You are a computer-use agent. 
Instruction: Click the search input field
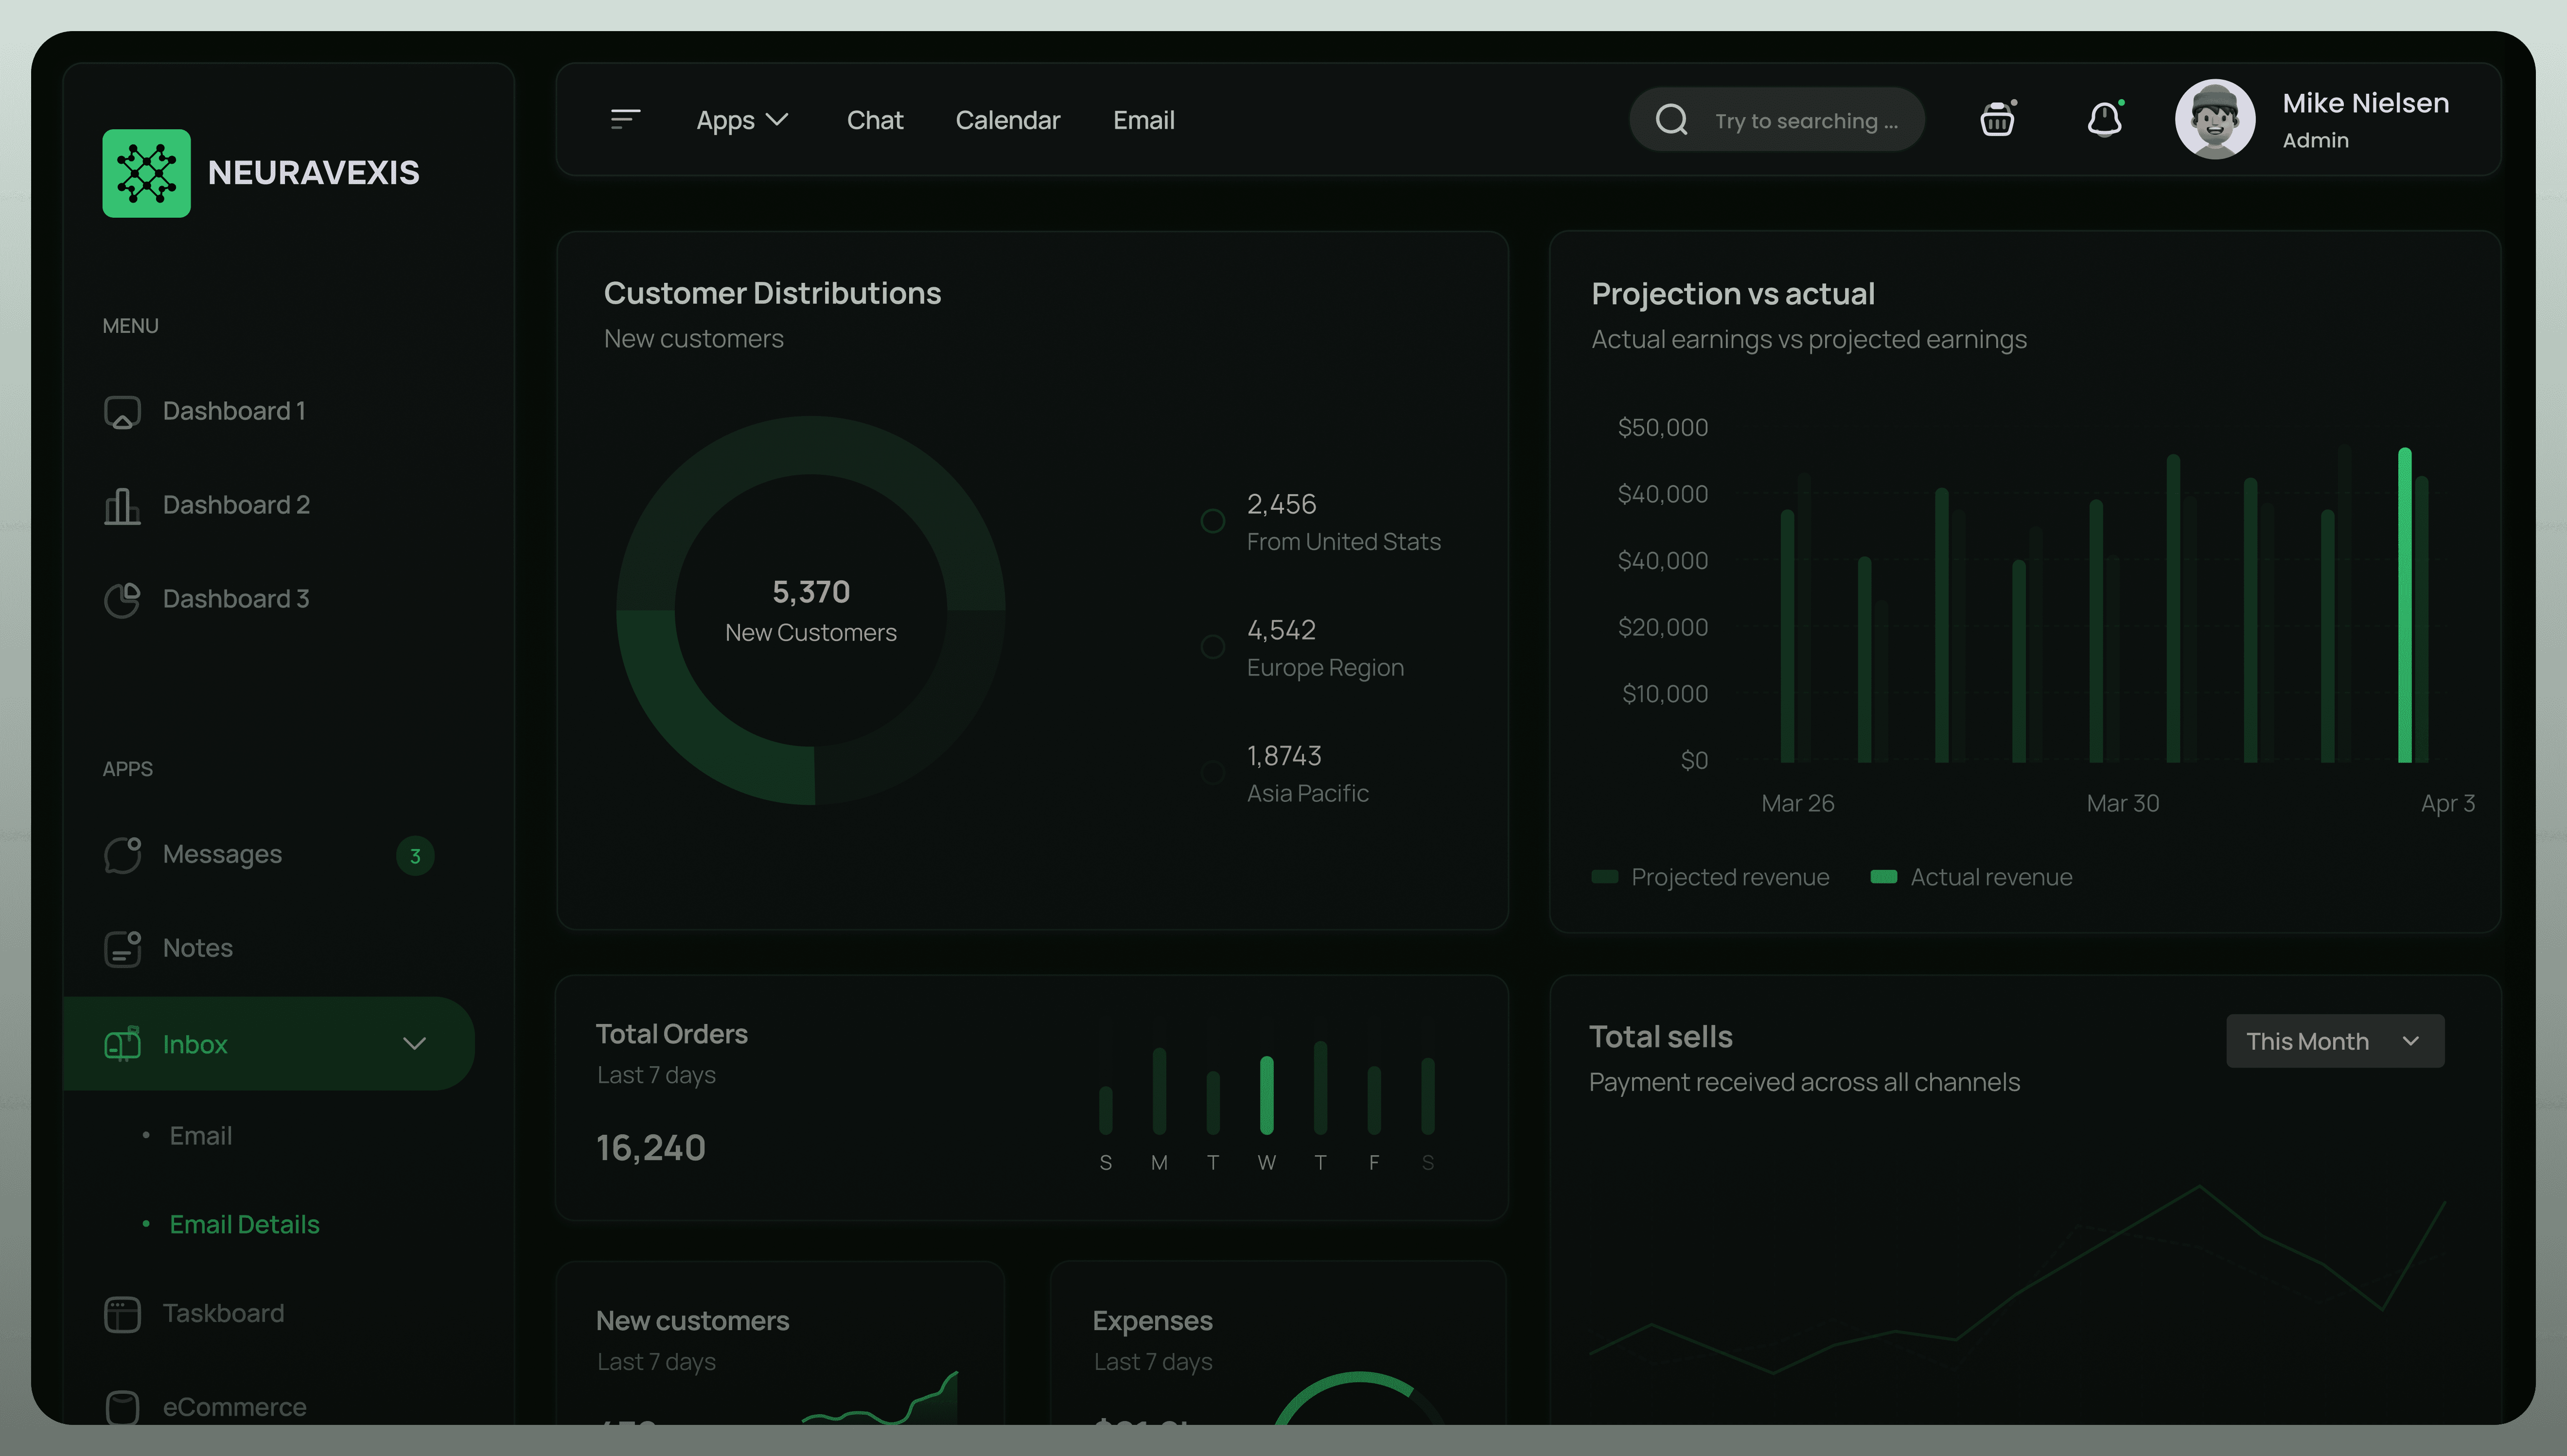(x=1776, y=120)
